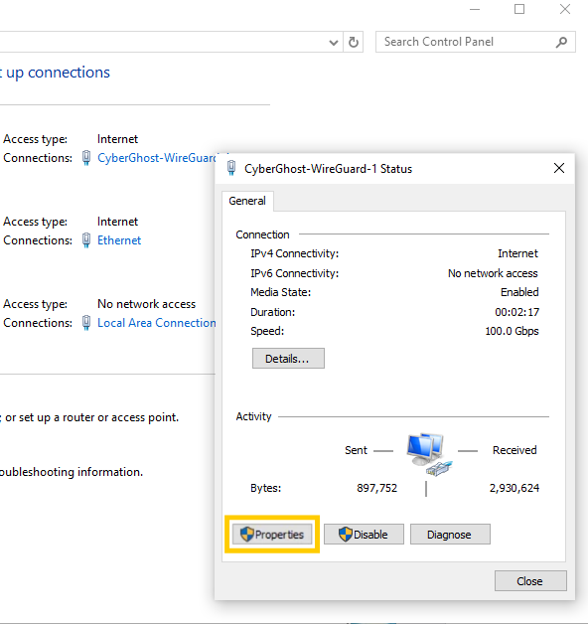Close the Status dialog with Close button
This screenshot has width=588, height=624.
(530, 581)
